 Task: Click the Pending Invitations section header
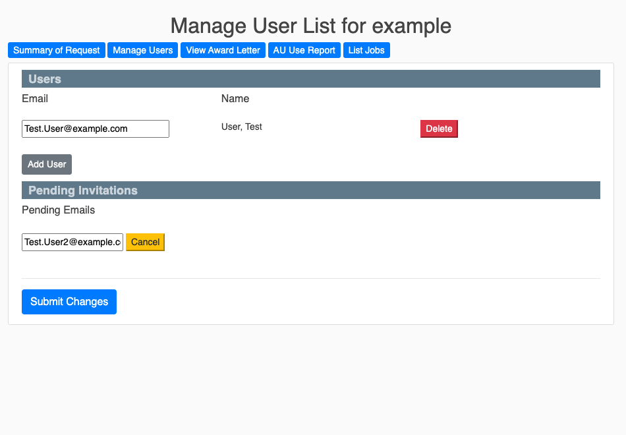pyautogui.click(x=310, y=190)
